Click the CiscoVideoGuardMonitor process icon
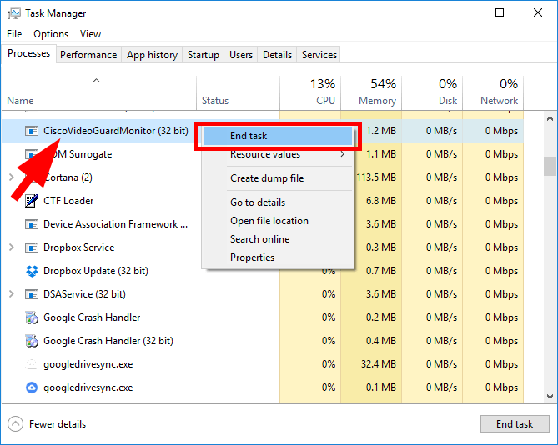Screen dimensions: 558x445 pos(32,131)
